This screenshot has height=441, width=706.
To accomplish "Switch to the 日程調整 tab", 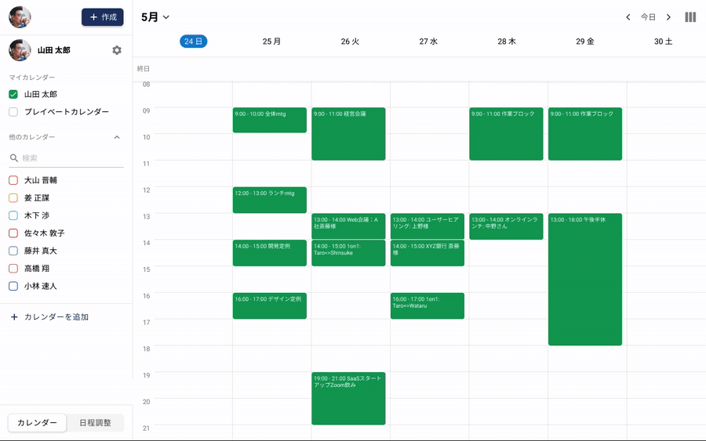I will click(95, 423).
